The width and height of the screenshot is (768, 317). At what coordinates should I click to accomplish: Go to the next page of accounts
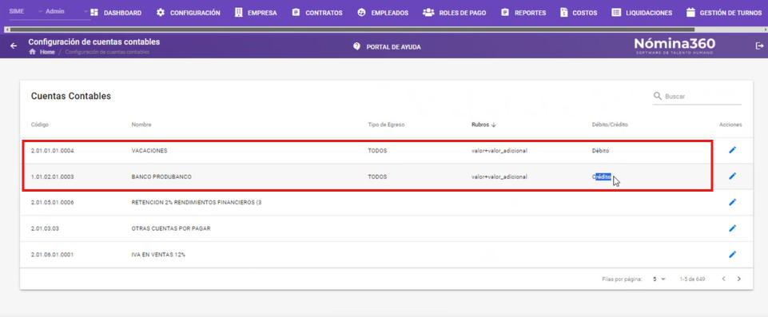(739, 279)
